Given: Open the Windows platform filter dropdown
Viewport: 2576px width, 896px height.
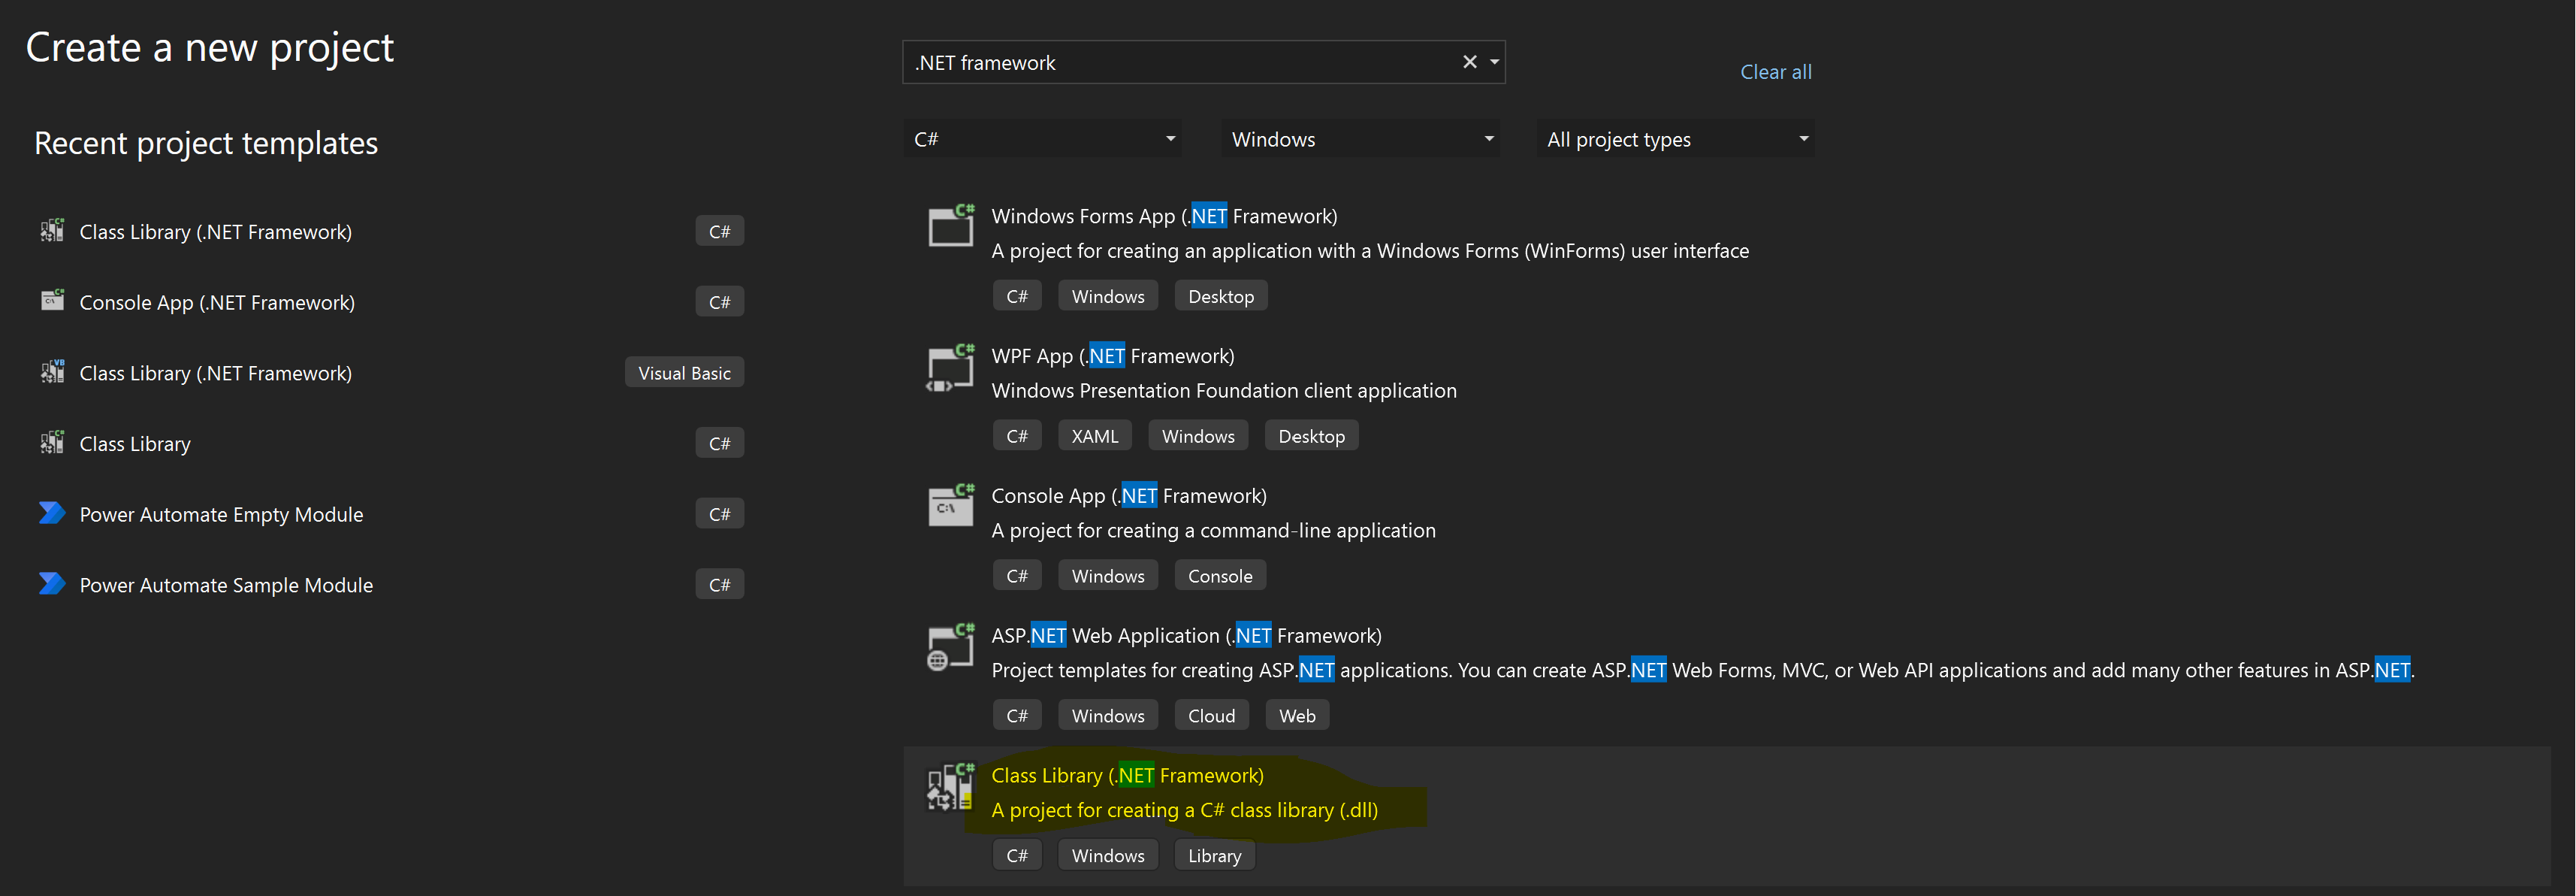Looking at the screenshot, I should pos(1360,139).
